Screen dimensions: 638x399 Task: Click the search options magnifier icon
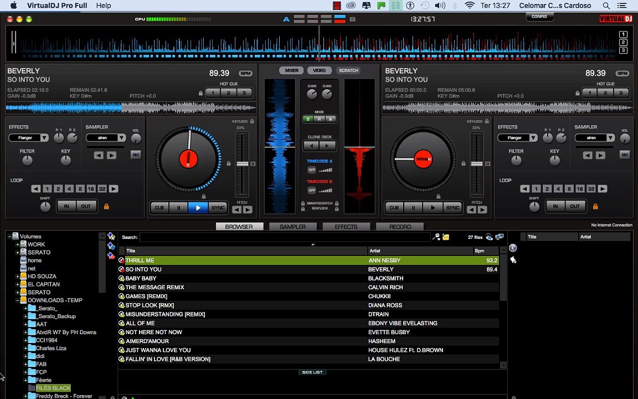436,237
